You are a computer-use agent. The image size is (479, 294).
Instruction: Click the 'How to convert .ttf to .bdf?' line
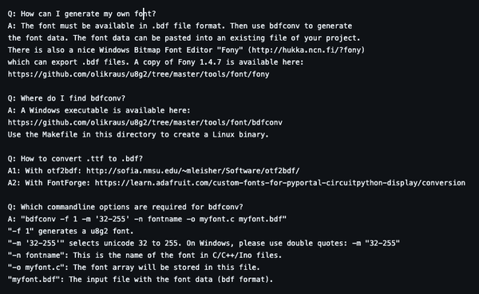pyautogui.click(x=75, y=159)
